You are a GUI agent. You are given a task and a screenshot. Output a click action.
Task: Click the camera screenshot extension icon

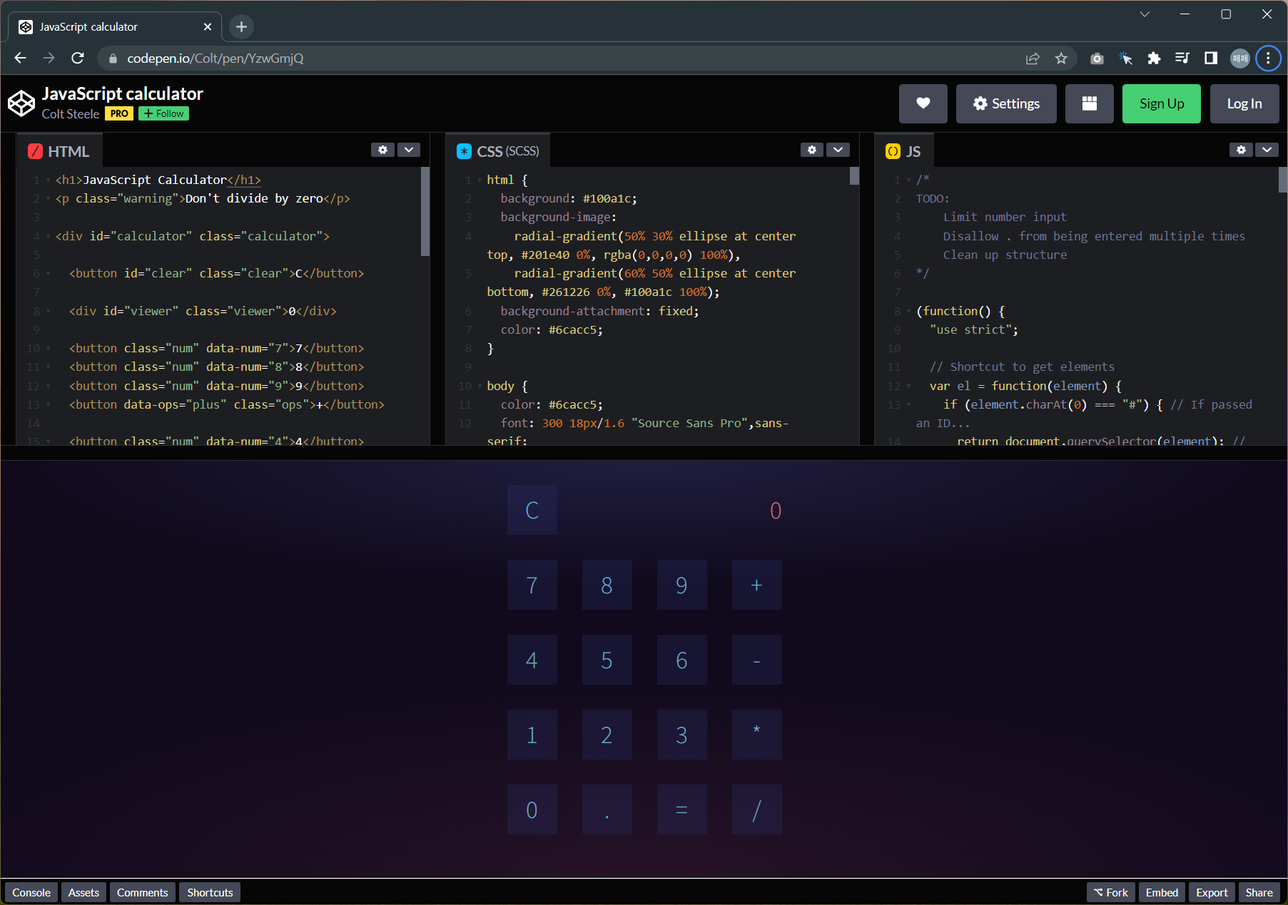pos(1097,58)
